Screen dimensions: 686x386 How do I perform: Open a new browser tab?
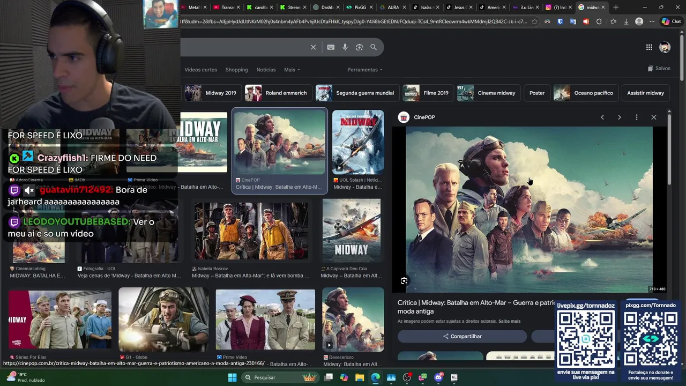(x=616, y=8)
